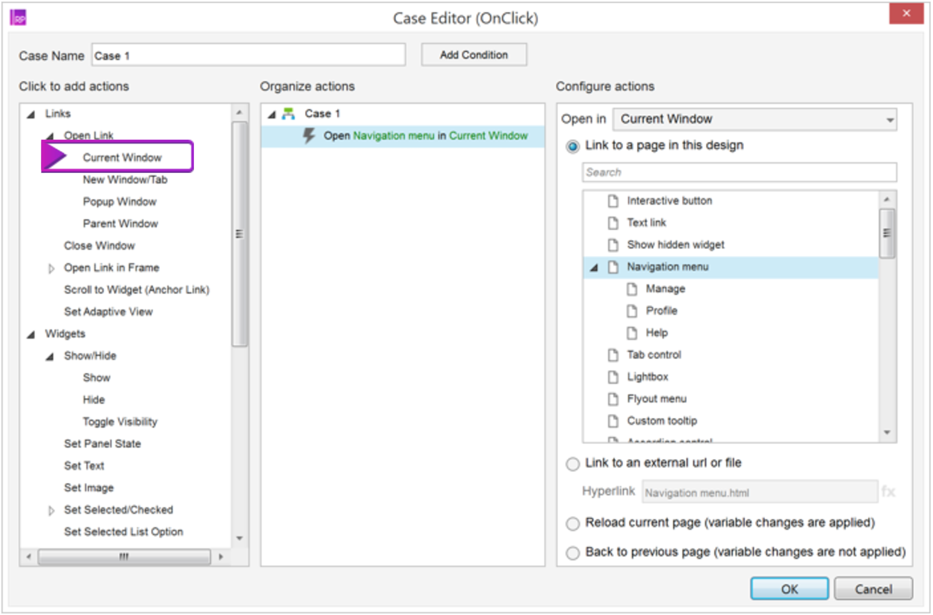Image resolution: width=933 pixels, height=615 pixels.
Task: Collapse the Show/Hide group
Action: (x=50, y=356)
